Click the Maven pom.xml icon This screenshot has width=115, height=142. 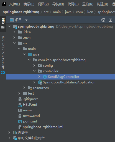click(20, 121)
